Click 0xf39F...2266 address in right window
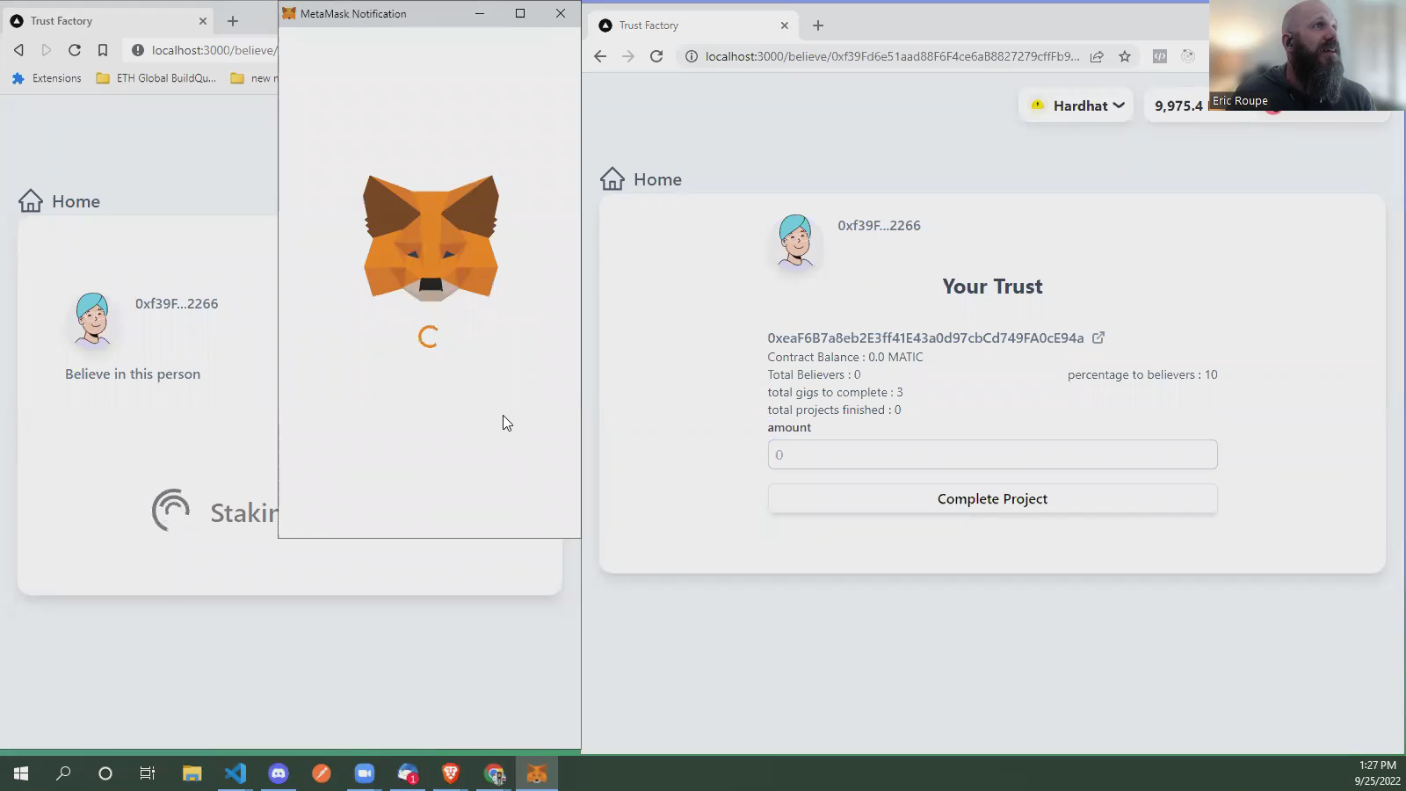The width and height of the screenshot is (1406, 791). (879, 225)
